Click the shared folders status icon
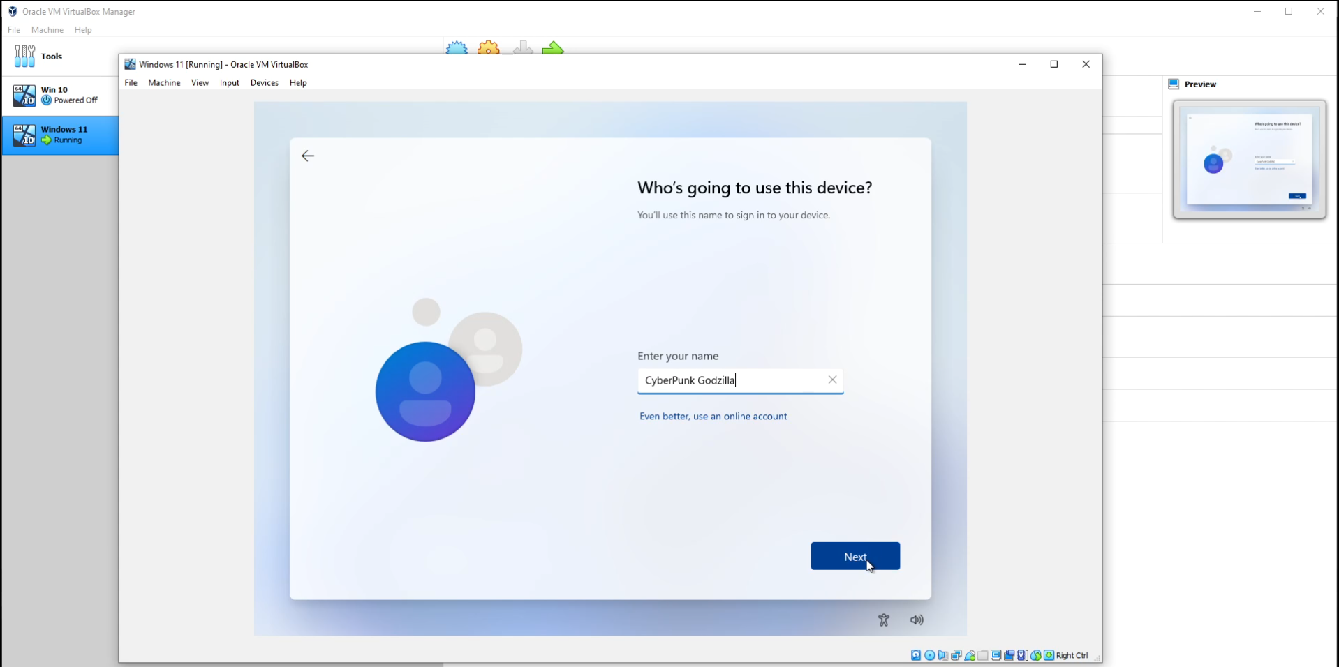Screen dimensions: 1339x667 point(983,655)
